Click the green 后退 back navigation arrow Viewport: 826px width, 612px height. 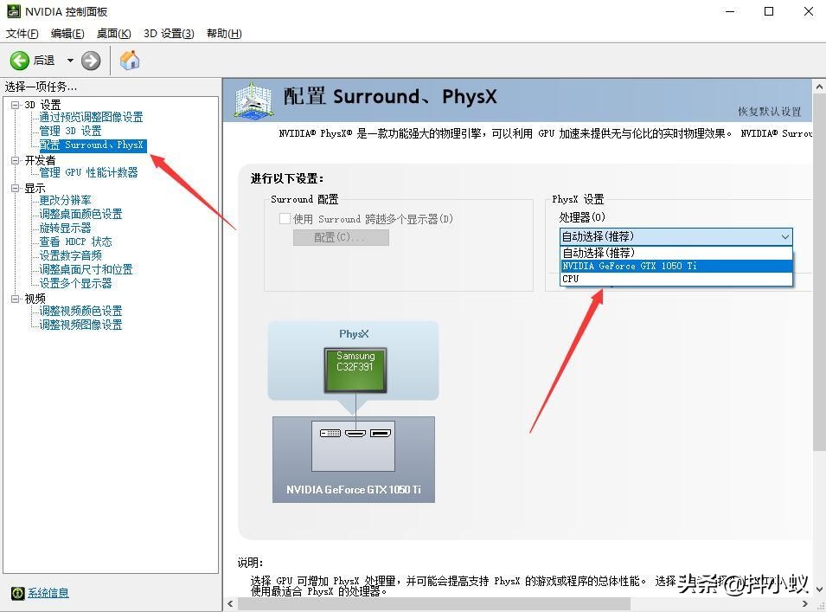(x=22, y=60)
